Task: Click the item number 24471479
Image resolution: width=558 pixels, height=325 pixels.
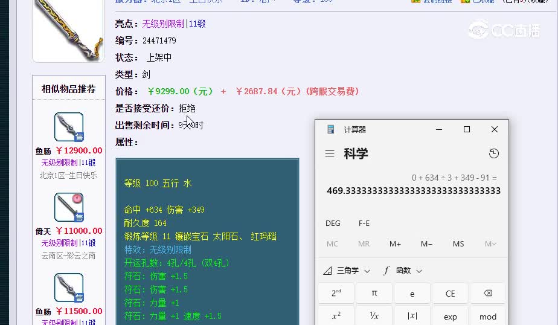Action: [x=159, y=40]
